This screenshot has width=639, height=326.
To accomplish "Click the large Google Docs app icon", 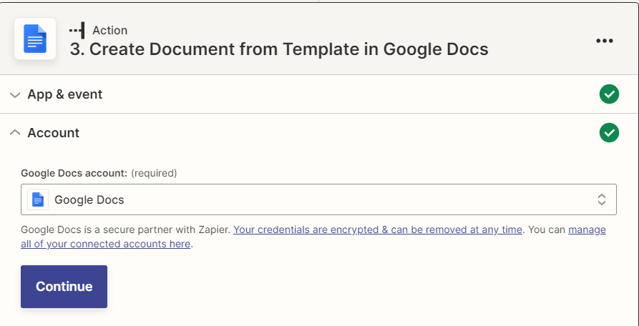I will click(x=35, y=39).
